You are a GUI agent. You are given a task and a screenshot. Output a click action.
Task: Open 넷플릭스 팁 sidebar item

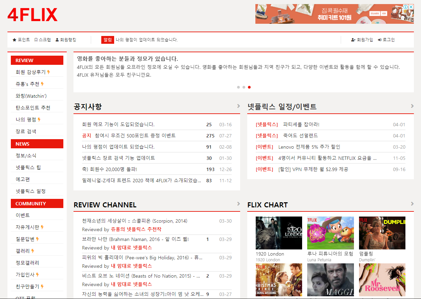(28, 167)
